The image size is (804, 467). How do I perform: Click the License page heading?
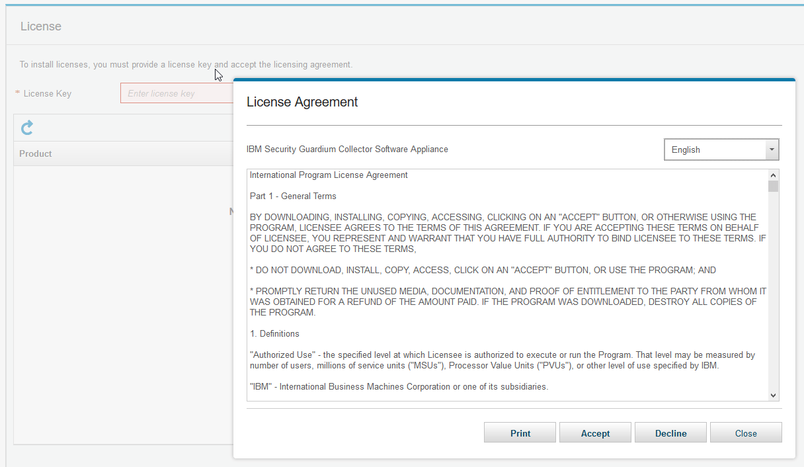(x=41, y=26)
